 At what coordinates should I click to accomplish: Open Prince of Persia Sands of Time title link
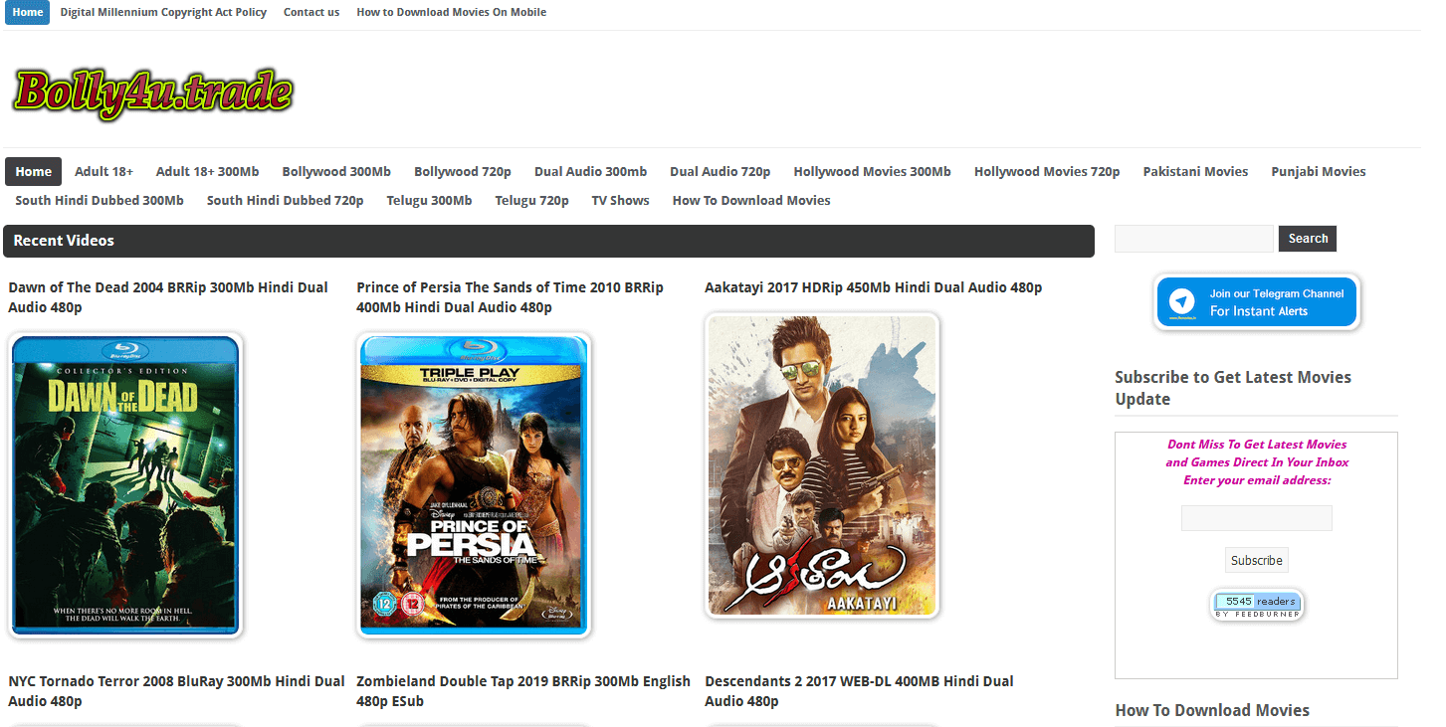pos(510,297)
